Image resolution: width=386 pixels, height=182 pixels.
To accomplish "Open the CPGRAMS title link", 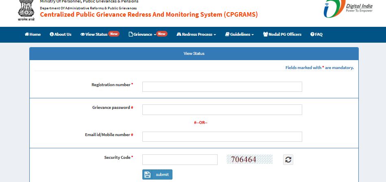I will [x=148, y=15].
